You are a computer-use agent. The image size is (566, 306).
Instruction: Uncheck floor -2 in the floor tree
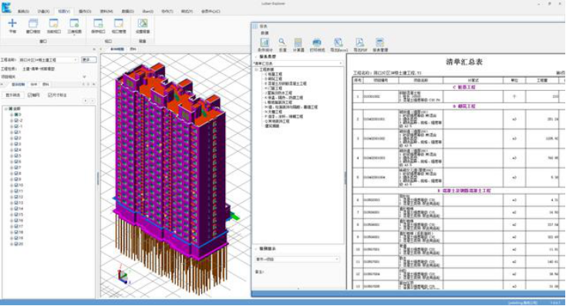click(16, 120)
